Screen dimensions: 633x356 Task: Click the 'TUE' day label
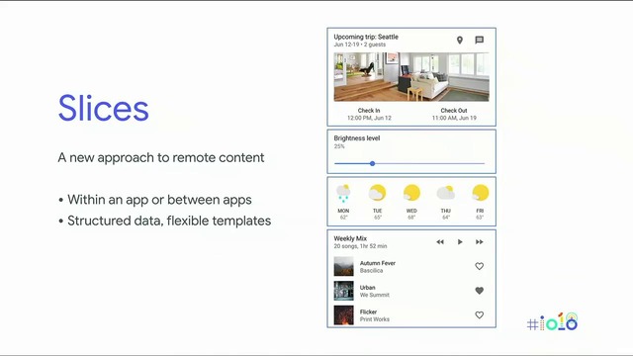[378, 211]
